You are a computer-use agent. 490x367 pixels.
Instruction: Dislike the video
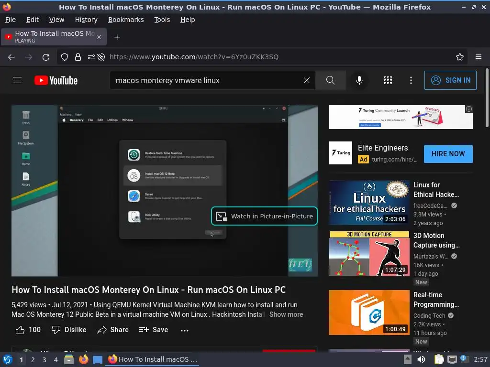[x=69, y=330]
